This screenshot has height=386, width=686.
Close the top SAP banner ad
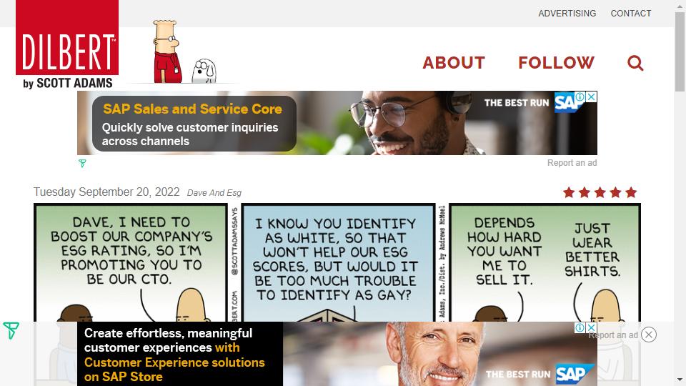(591, 96)
